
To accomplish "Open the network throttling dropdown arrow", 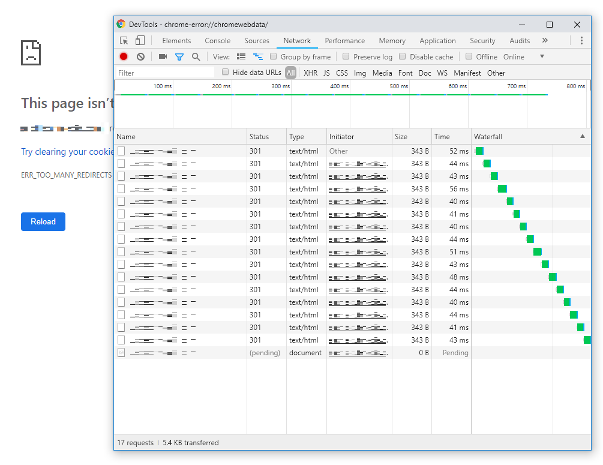I will [542, 56].
